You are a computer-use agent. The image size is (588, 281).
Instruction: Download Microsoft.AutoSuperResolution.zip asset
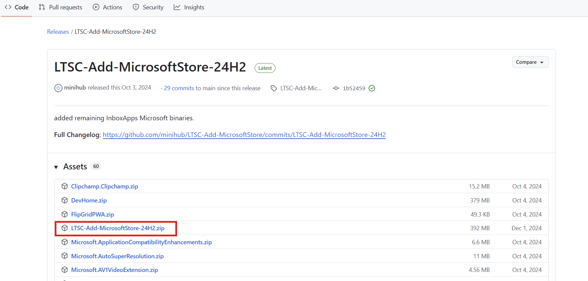[117, 256]
